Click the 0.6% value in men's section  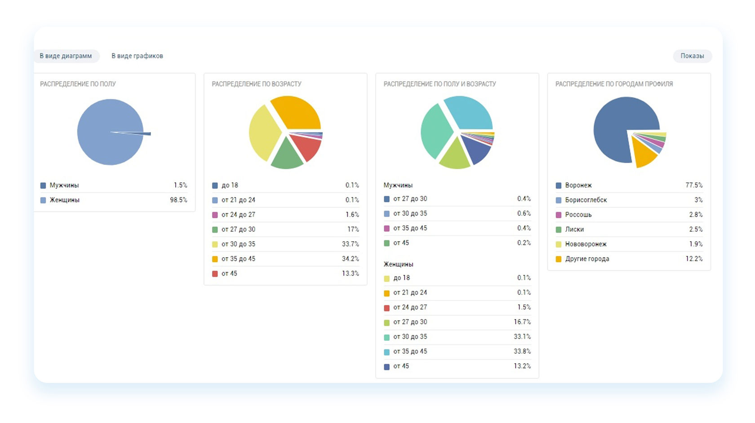click(524, 214)
